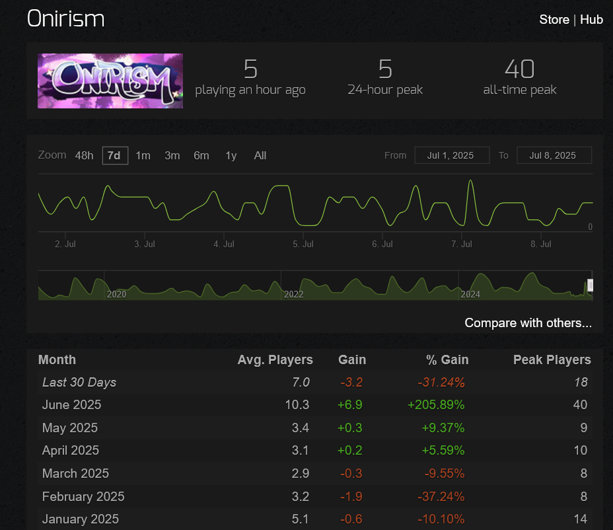This screenshot has width=613, height=530.
Task: Click the 24-hour peak label
Action: click(x=385, y=90)
